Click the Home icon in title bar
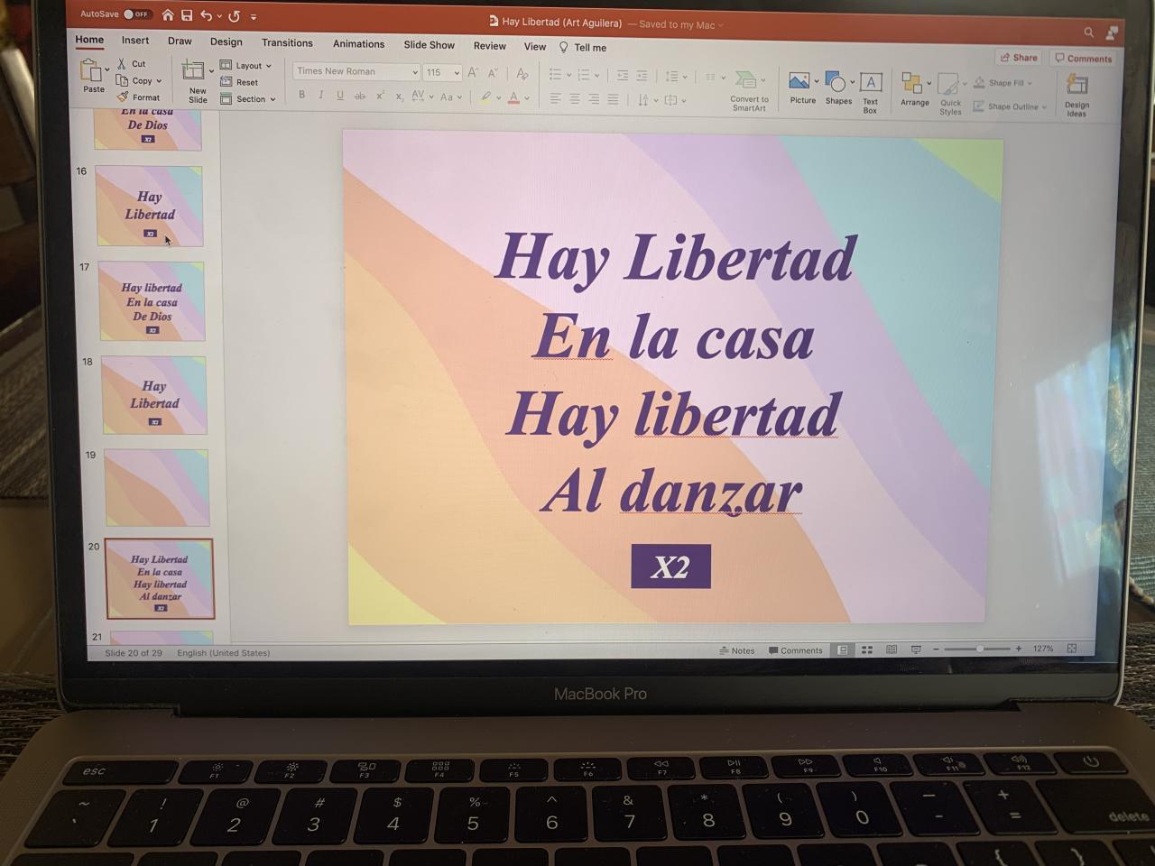The image size is (1155, 866). 168,14
